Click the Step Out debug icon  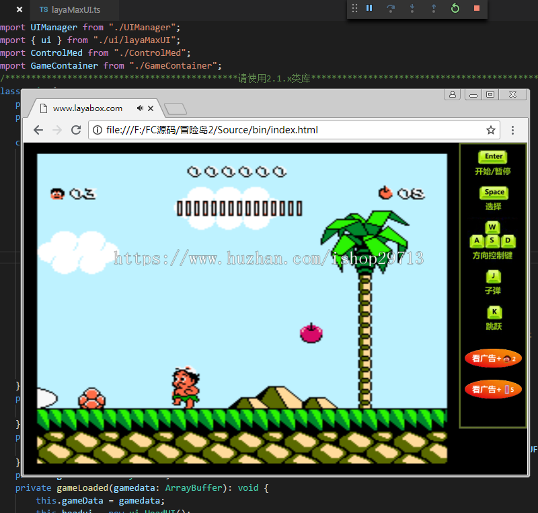[434, 7]
